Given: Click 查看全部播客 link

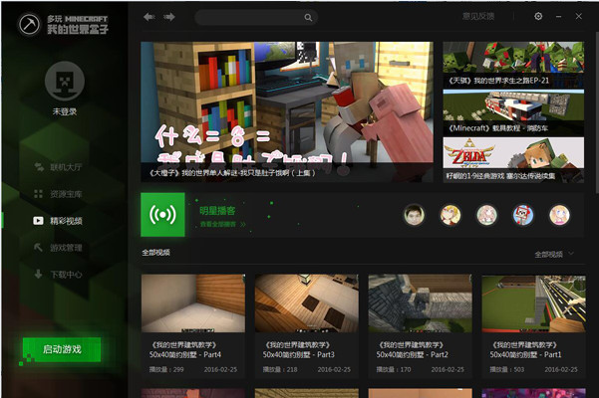Looking at the screenshot, I should point(222,224).
